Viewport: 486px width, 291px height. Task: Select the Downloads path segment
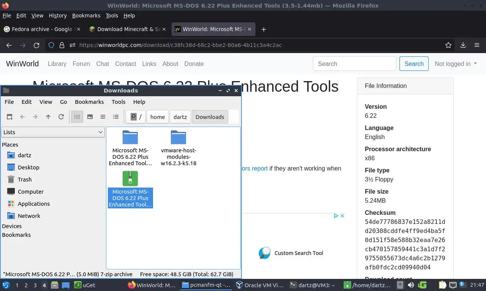(x=210, y=117)
